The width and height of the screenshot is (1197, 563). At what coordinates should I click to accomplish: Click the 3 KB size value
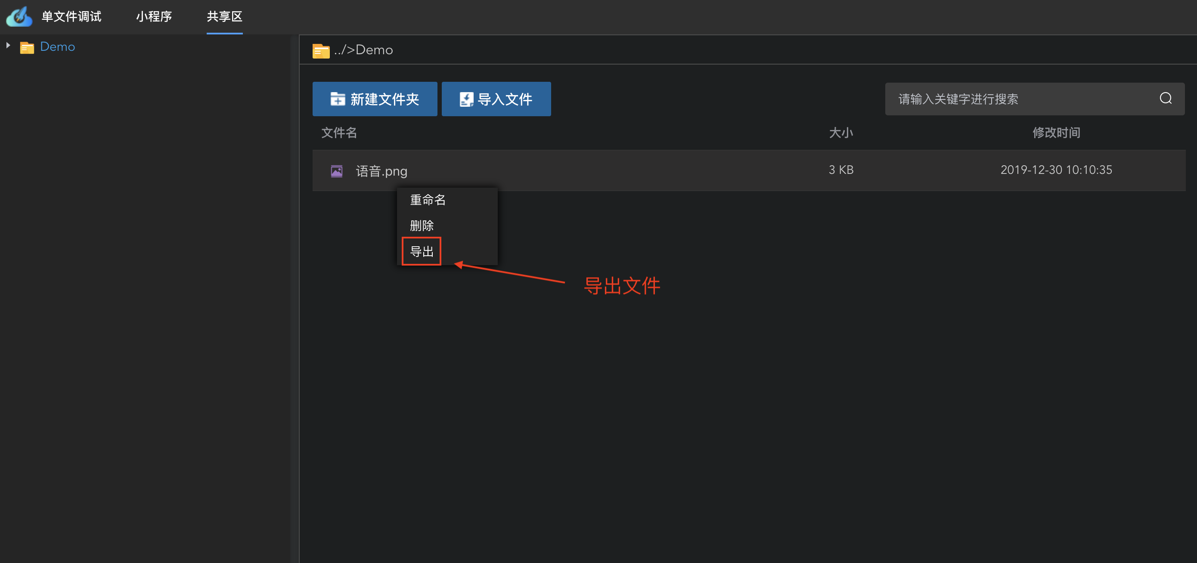841,170
